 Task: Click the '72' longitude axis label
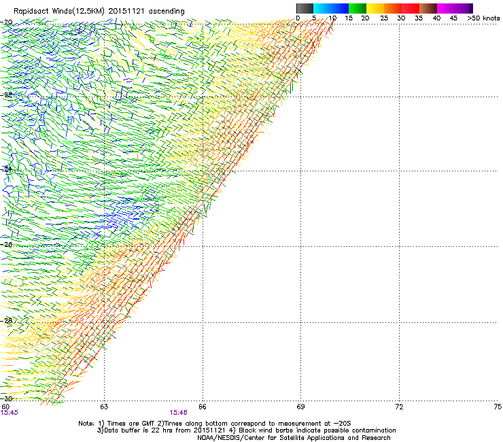click(399, 407)
